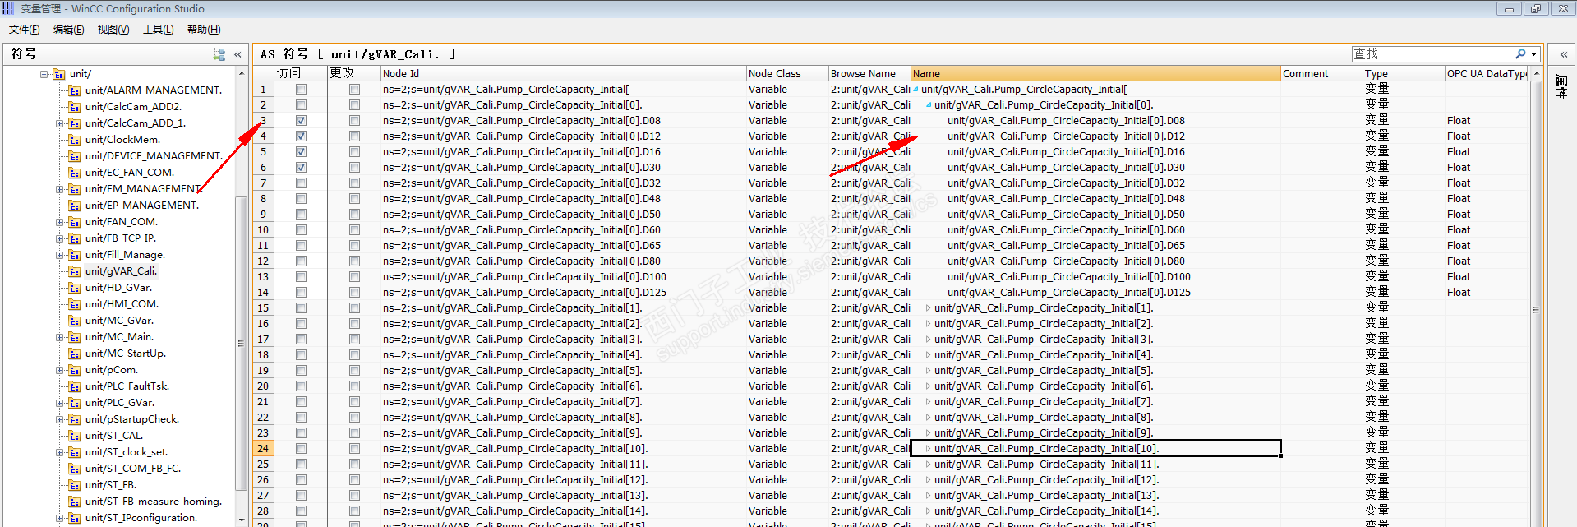
Task: Expand the unit/FB_TCP_IP. tree node
Action: pos(59,238)
